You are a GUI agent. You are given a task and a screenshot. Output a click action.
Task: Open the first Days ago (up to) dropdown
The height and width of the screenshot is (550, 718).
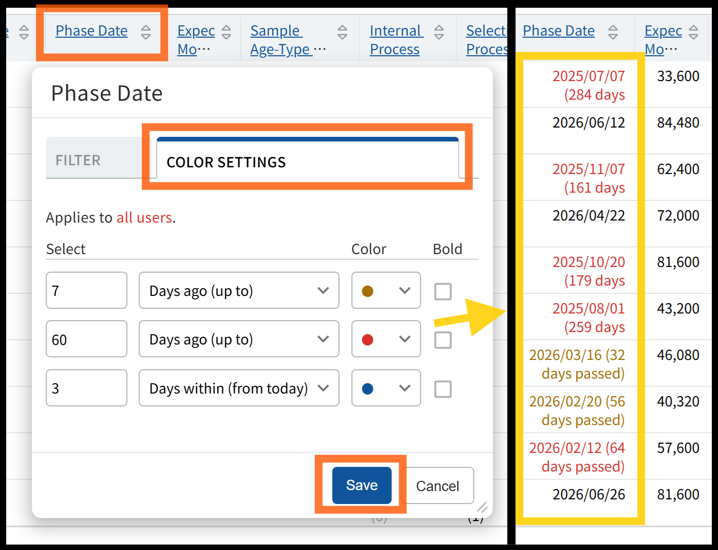point(238,291)
